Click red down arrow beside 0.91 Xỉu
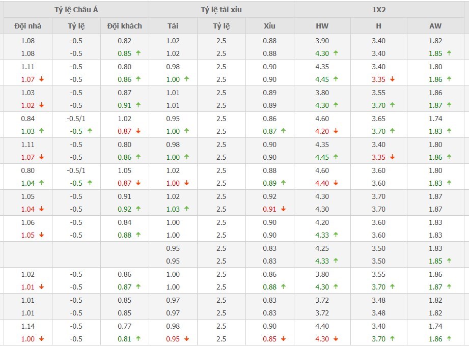Screen dimensions: 469x346 283,209
